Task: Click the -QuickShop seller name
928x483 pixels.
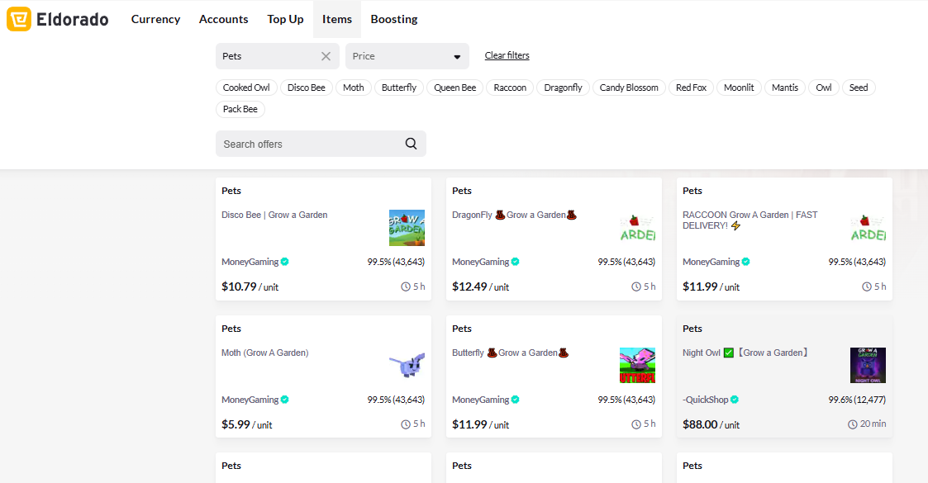Action: 706,400
